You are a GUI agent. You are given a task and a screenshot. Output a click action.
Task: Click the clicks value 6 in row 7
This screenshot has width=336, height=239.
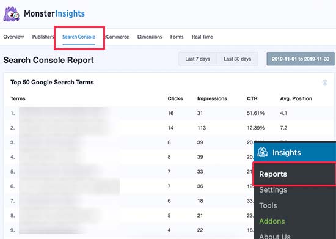(x=169, y=201)
